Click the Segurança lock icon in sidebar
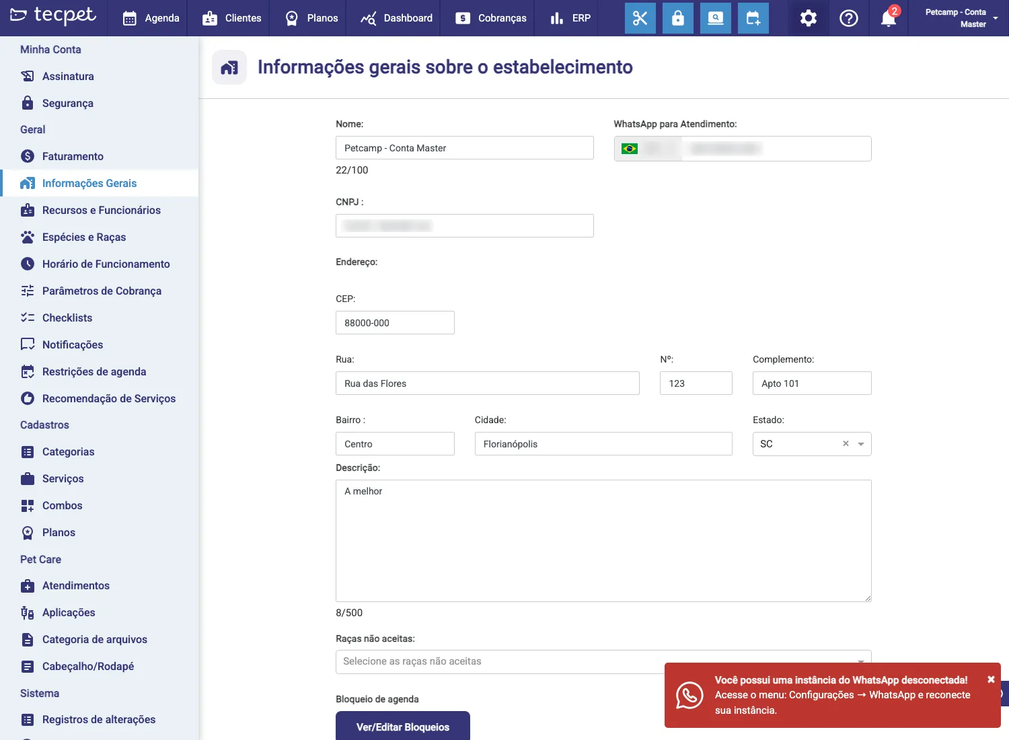Image resolution: width=1009 pixels, height=740 pixels. (x=28, y=103)
